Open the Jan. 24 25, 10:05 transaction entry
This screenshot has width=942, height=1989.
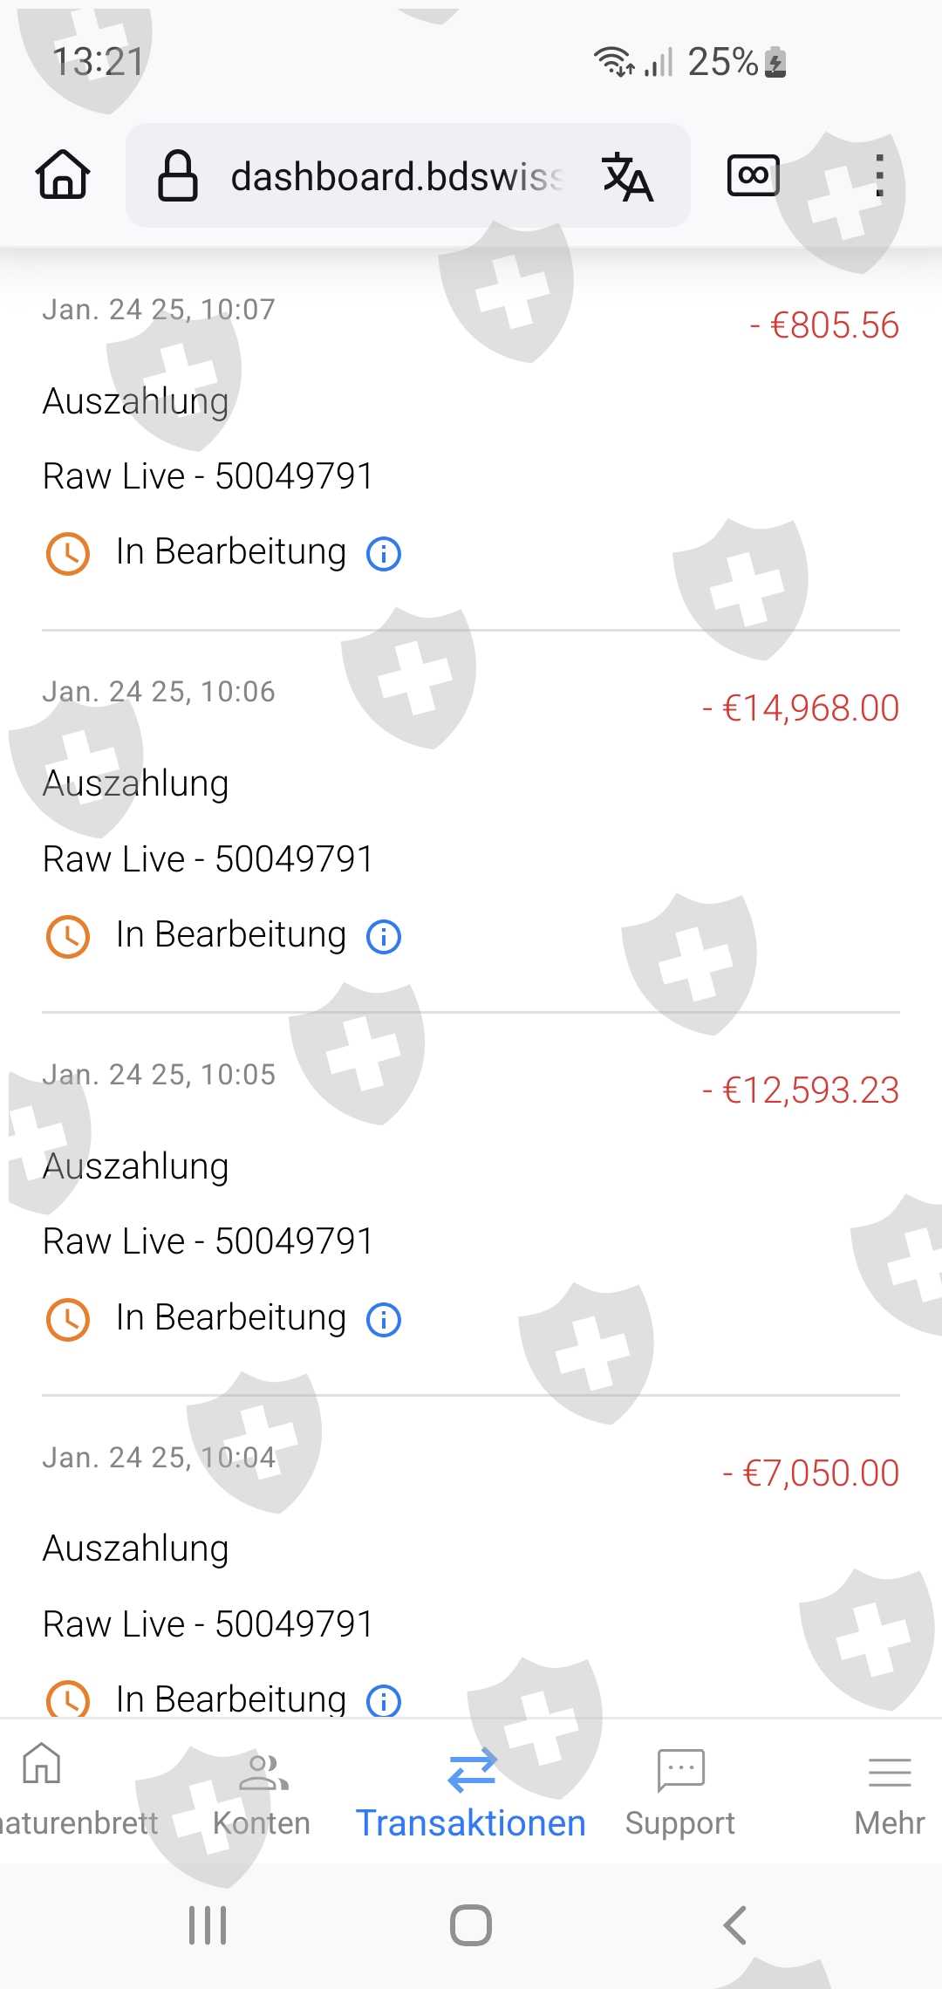point(471,1204)
